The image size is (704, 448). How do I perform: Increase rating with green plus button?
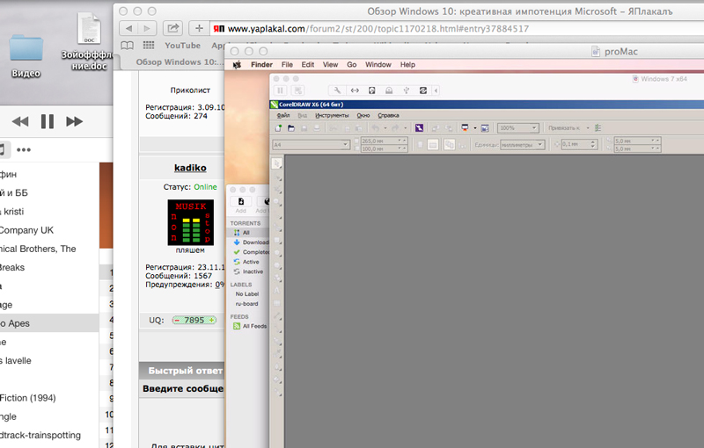211,320
